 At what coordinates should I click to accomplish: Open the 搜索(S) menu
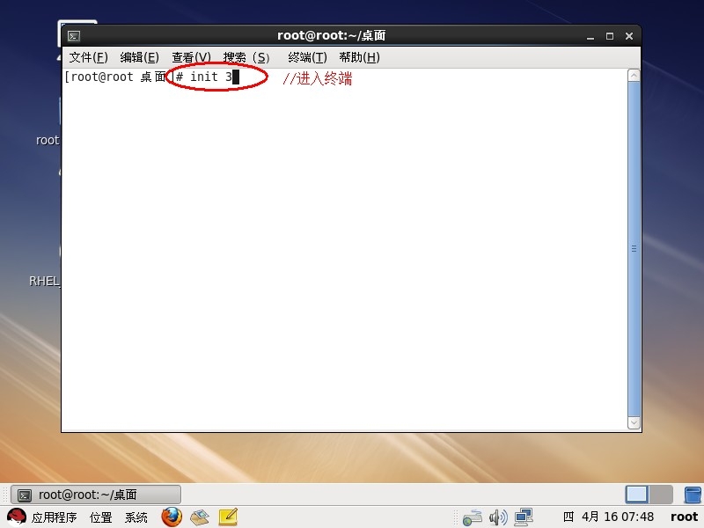pyautogui.click(x=246, y=57)
